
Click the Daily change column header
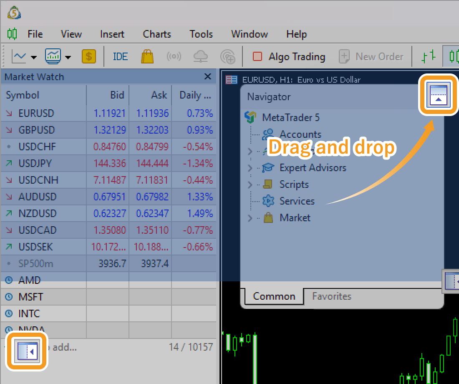pyautogui.click(x=195, y=95)
